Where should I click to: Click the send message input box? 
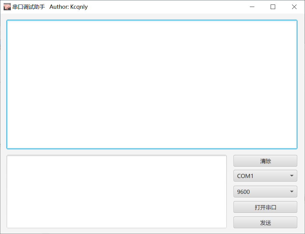click(116, 191)
